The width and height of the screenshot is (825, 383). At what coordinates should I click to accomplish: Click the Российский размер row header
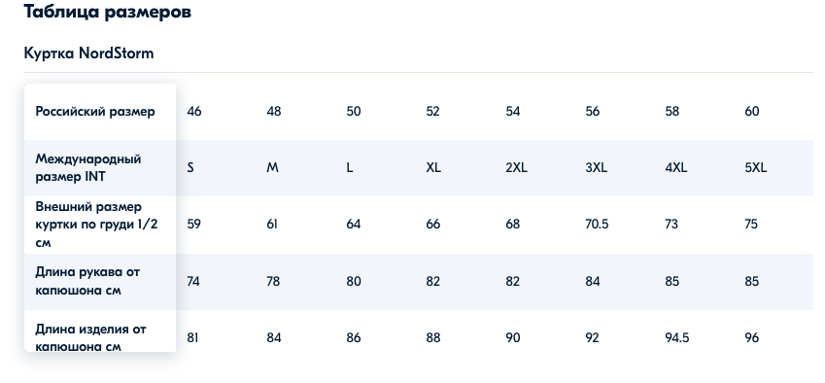coord(95,112)
